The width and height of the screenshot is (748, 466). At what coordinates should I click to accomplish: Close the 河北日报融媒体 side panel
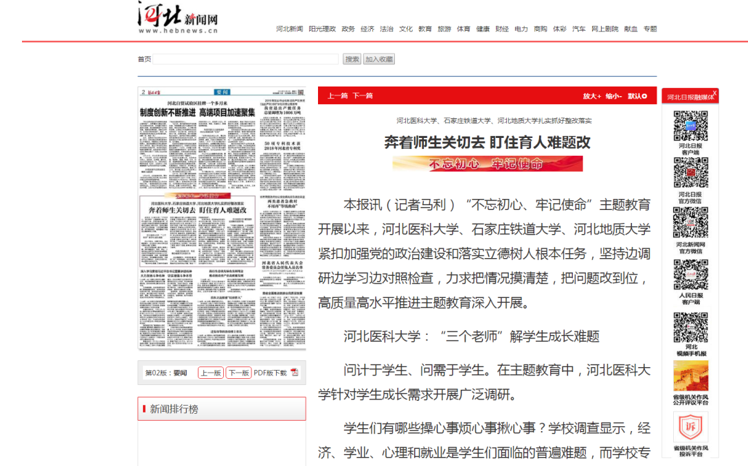click(x=714, y=93)
